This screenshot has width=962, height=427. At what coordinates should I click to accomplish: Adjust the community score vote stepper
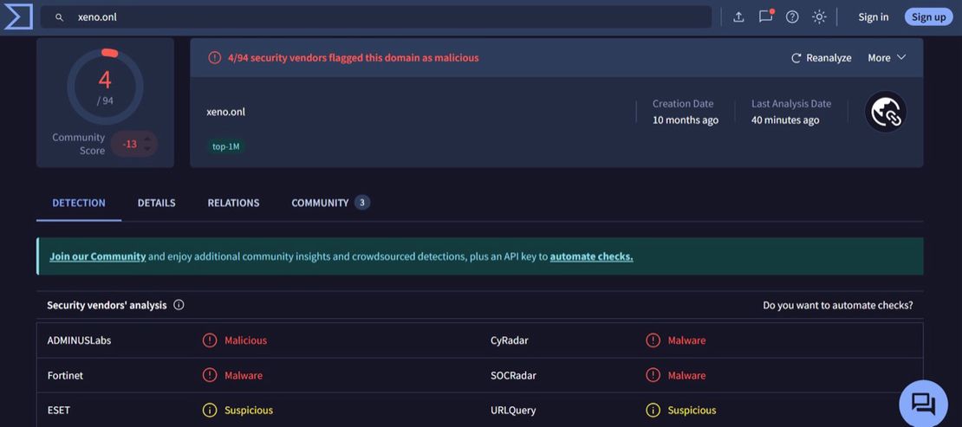147,144
